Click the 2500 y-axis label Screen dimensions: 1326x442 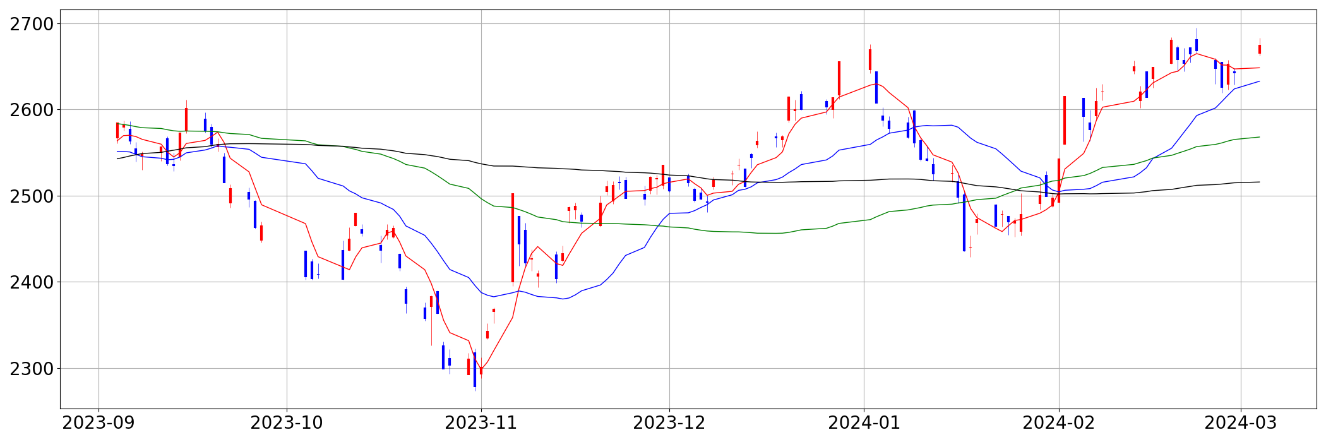32,196
